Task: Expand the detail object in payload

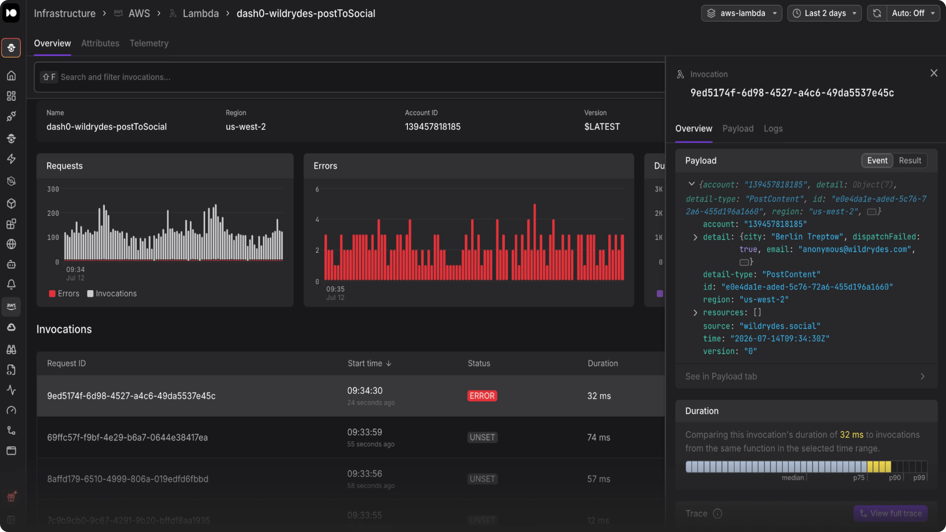Action: (695, 237)
